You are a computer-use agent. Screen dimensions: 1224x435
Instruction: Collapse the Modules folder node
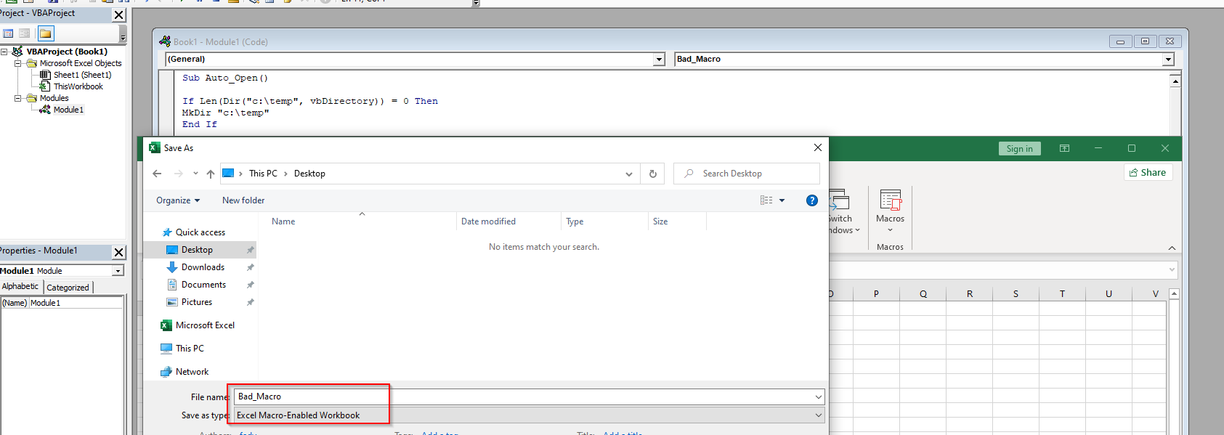click(18, 98)
